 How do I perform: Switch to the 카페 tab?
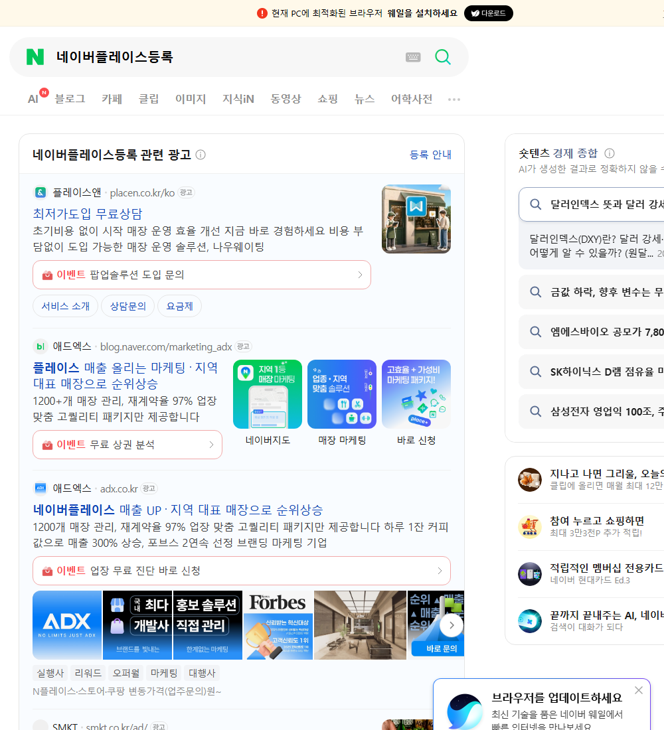[112, 99]
